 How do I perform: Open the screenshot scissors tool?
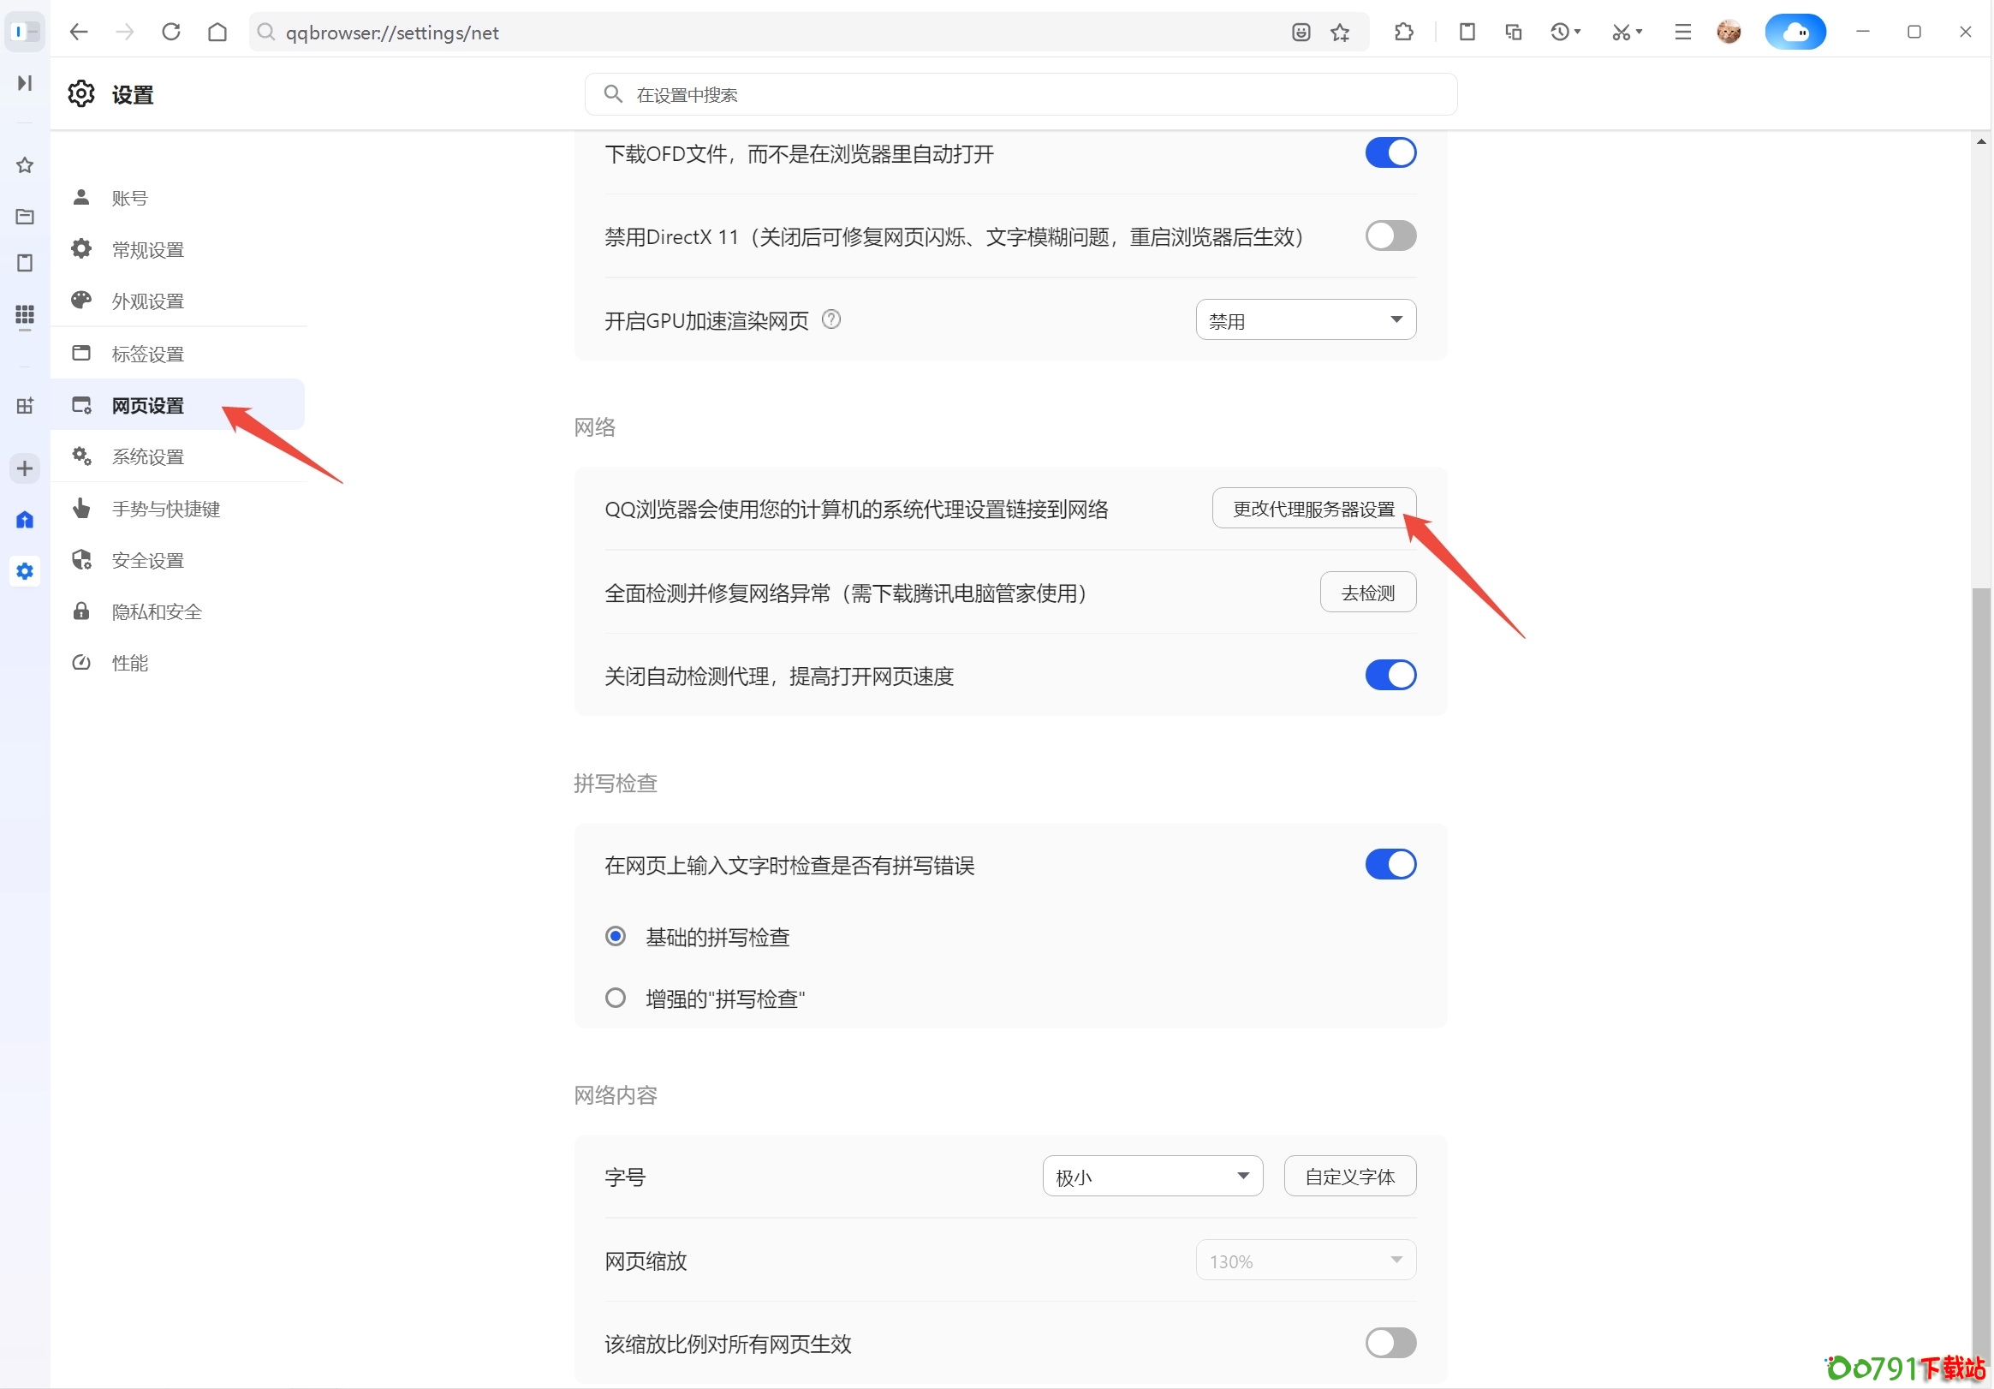tap(1621, 33)
